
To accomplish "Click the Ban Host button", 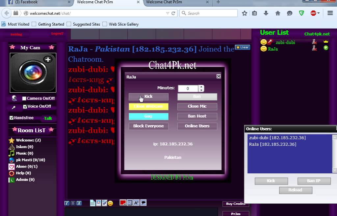I will [197, 116].
